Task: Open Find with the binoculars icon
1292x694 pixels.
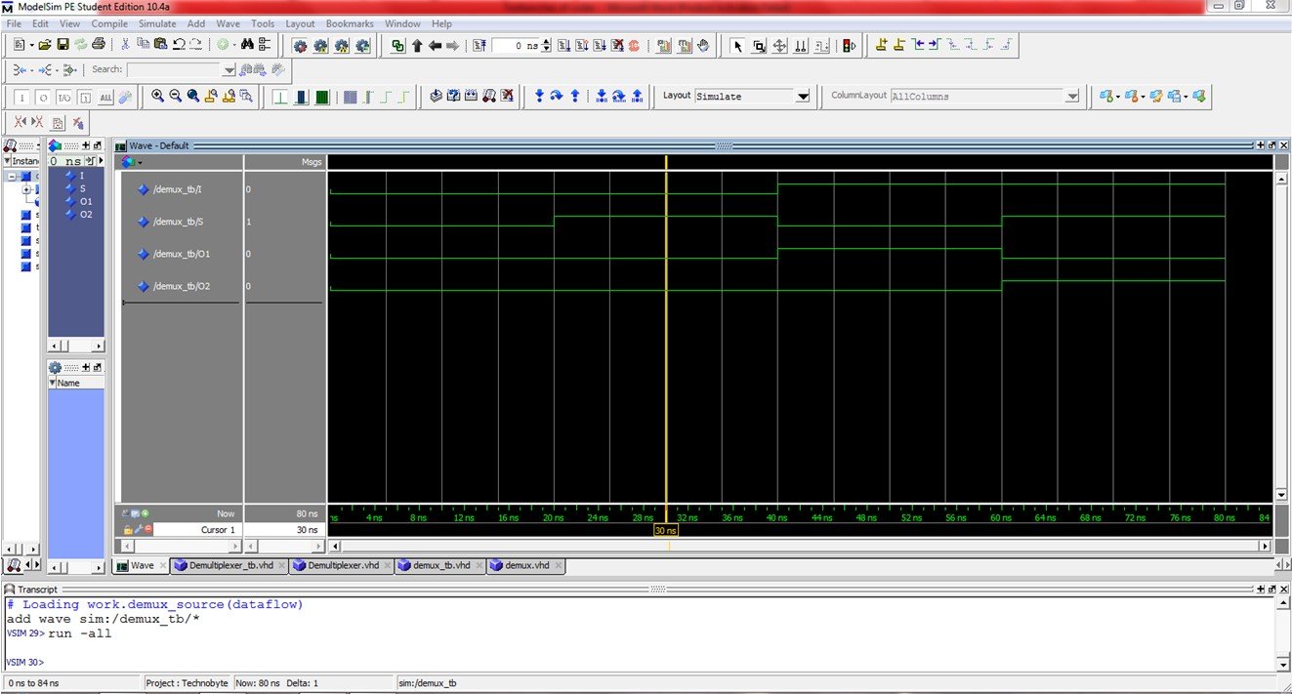Action: [247, 45]
